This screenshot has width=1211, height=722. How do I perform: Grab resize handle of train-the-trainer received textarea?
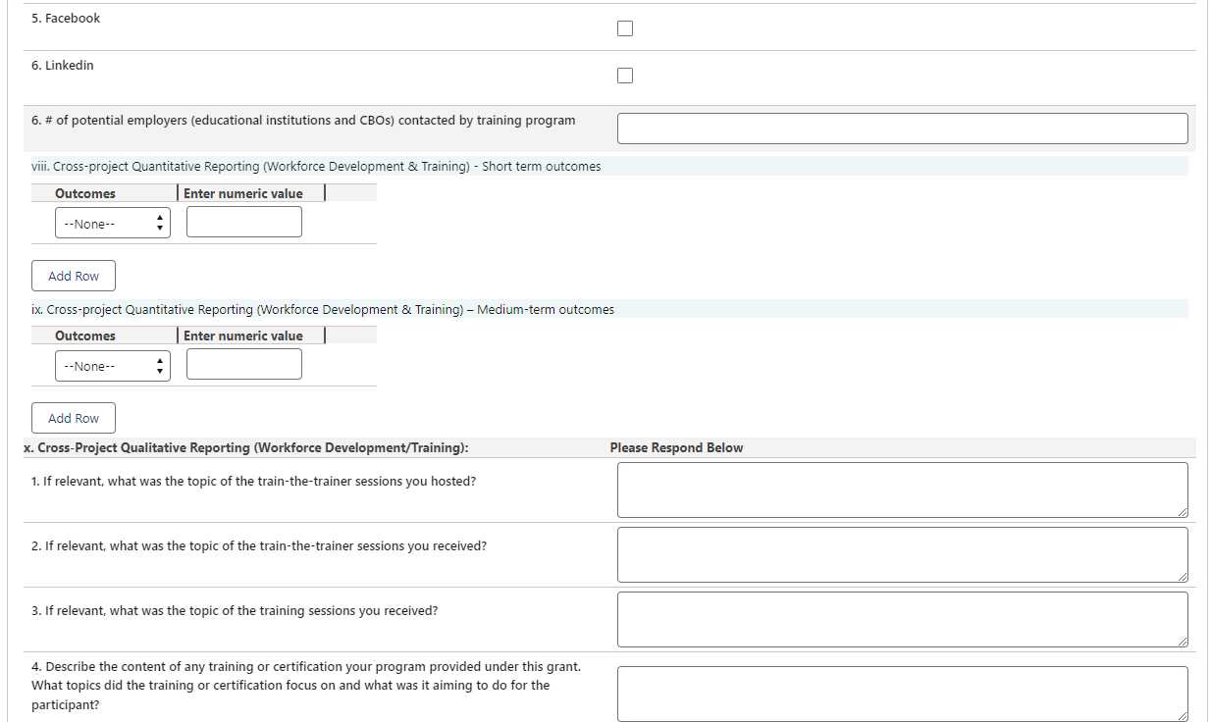coord(1183,578)
